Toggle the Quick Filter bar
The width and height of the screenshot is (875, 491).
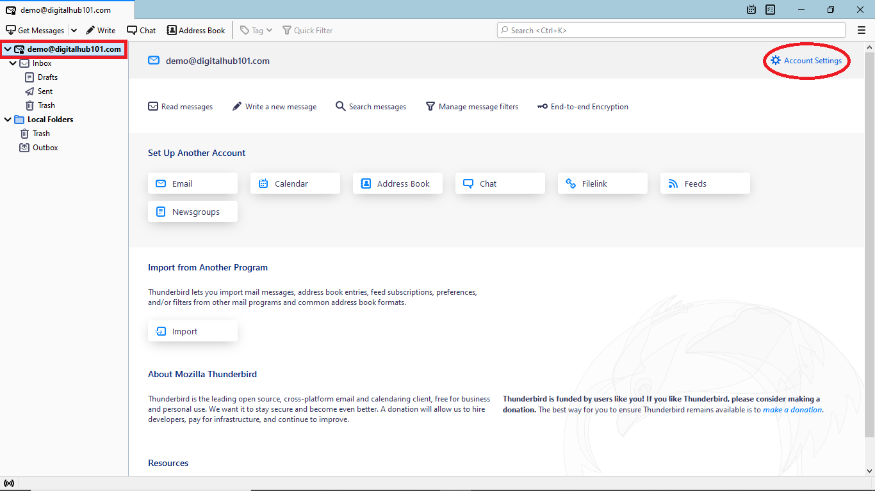307,30
